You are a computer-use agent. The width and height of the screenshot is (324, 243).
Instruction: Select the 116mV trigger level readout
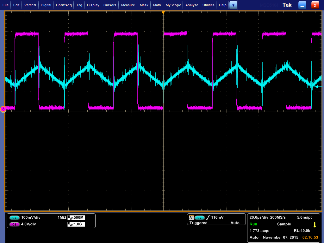pyautogui.click(x=217, y=217)
